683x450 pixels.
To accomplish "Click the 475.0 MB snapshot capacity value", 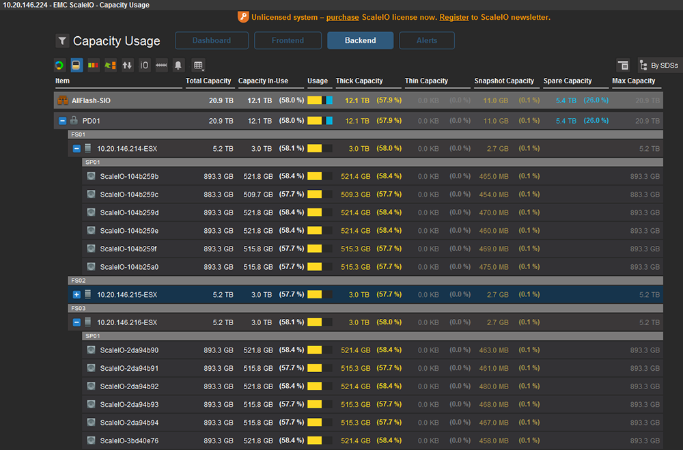I will [494, 267].
